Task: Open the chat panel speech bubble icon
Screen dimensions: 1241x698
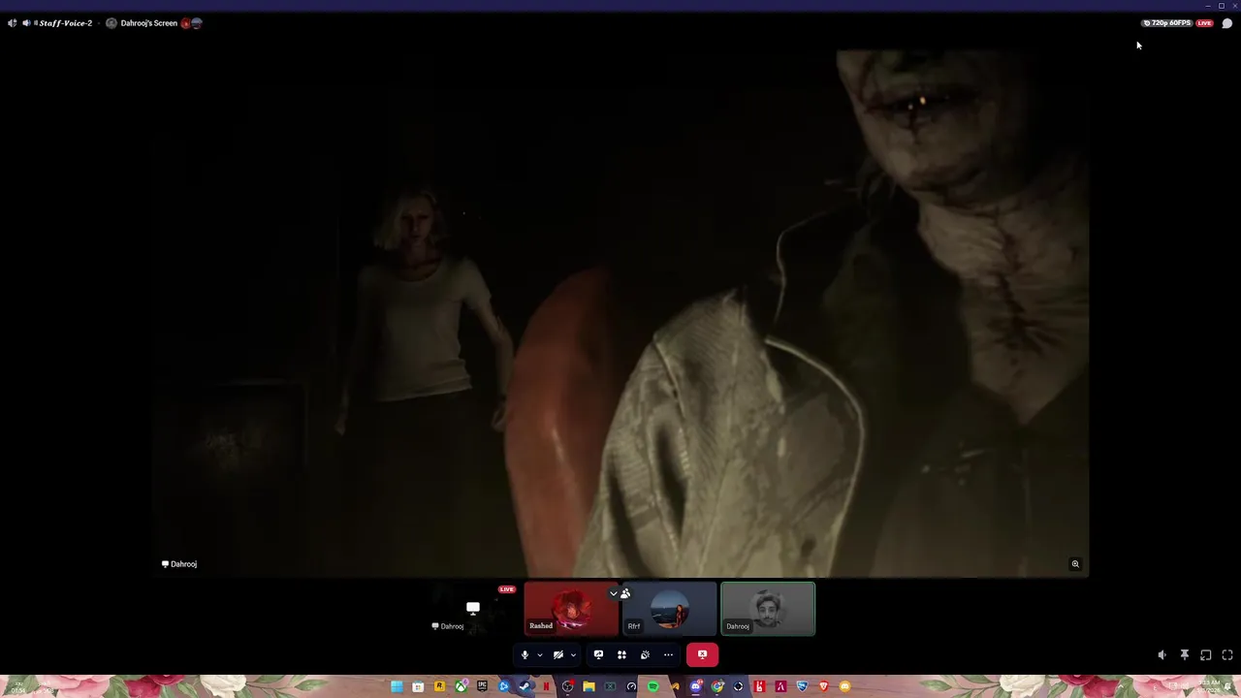Action: tap(1226, 23)
